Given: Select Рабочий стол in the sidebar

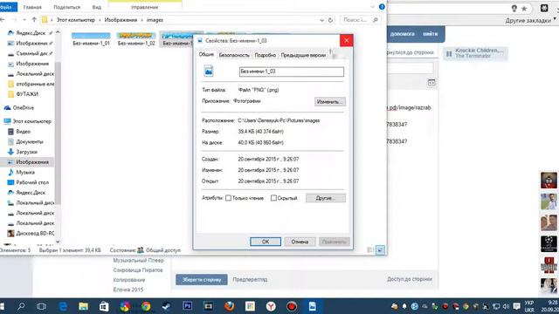Looking at the screenshot, I should [32, 182].
